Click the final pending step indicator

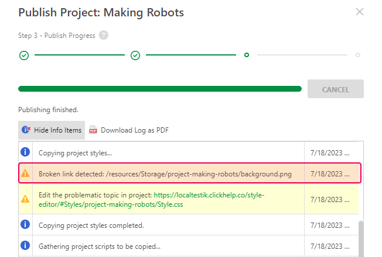coord(358,55)
